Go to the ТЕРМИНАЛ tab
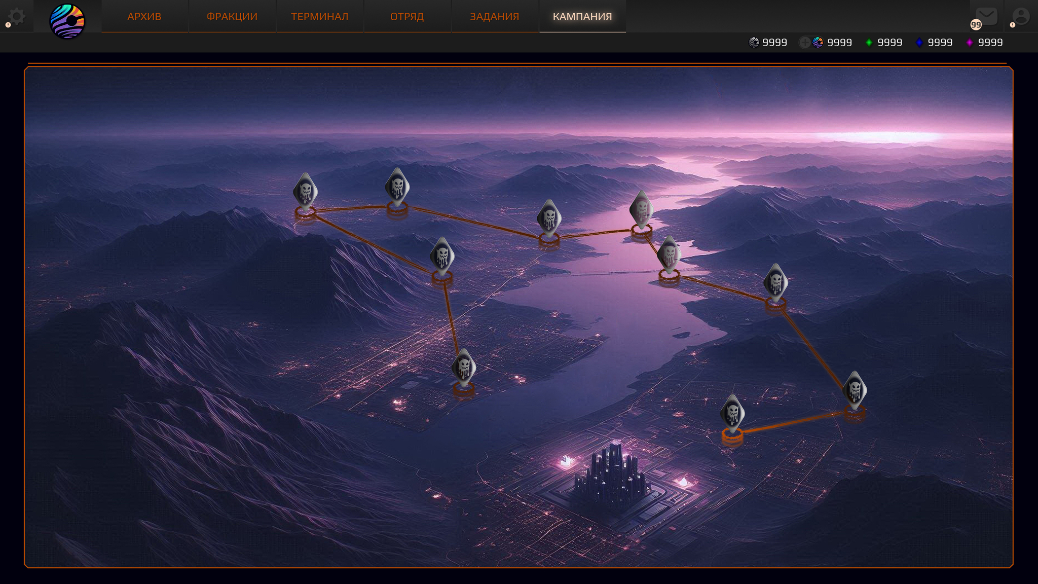1038x584 pixels. [320, 16]
